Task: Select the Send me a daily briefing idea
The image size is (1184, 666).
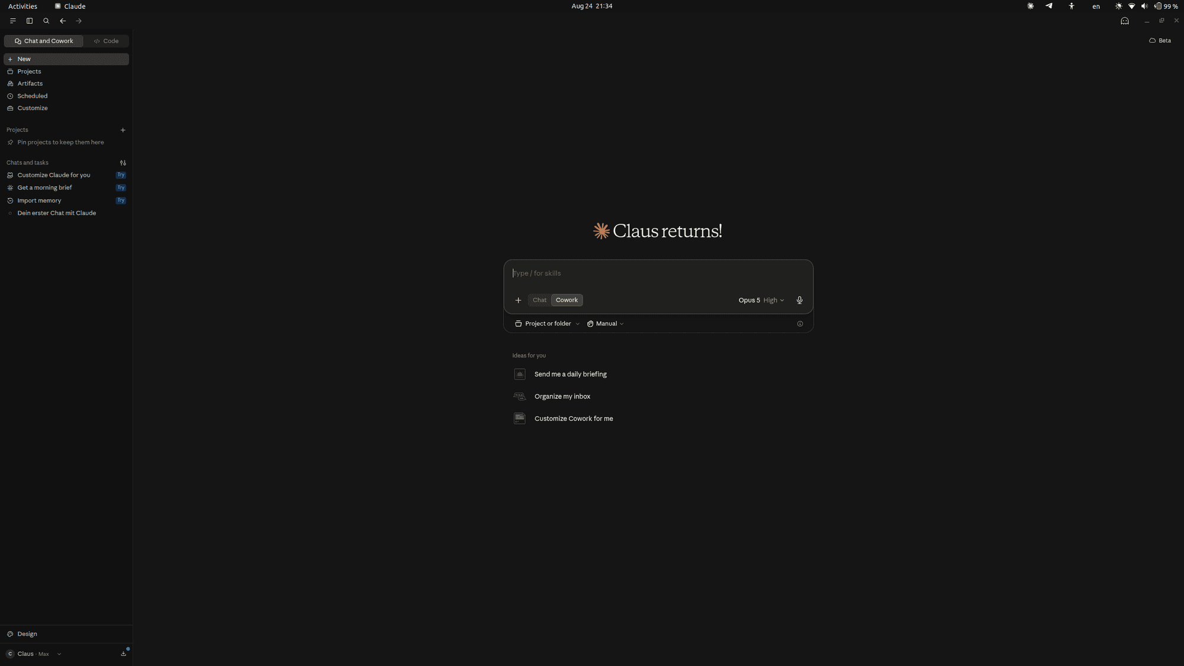Action: [570, 374]
